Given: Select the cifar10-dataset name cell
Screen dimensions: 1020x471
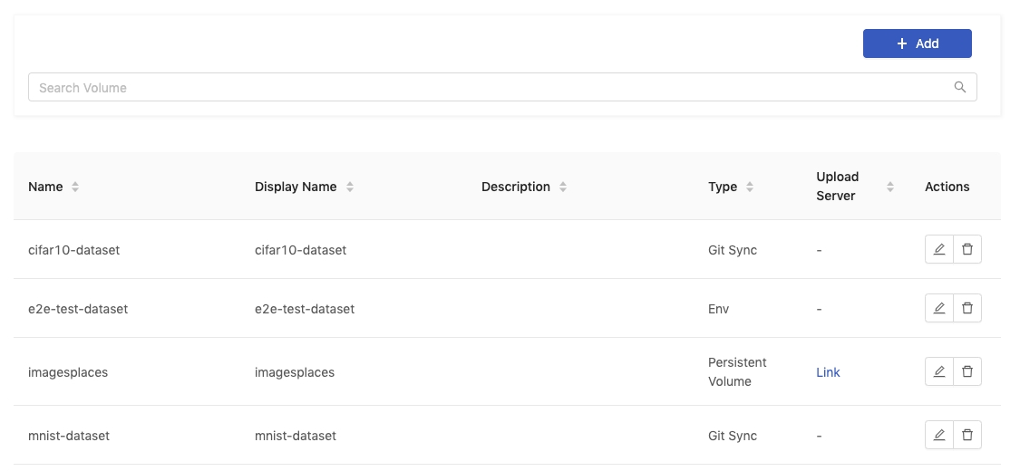Looking at the screenshot, I should pos(73,250).
